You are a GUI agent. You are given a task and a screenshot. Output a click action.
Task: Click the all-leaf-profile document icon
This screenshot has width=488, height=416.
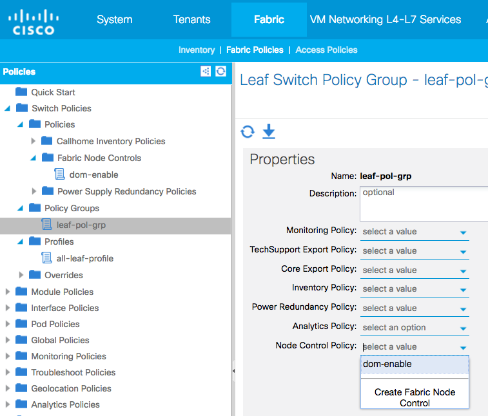point(47,258)
